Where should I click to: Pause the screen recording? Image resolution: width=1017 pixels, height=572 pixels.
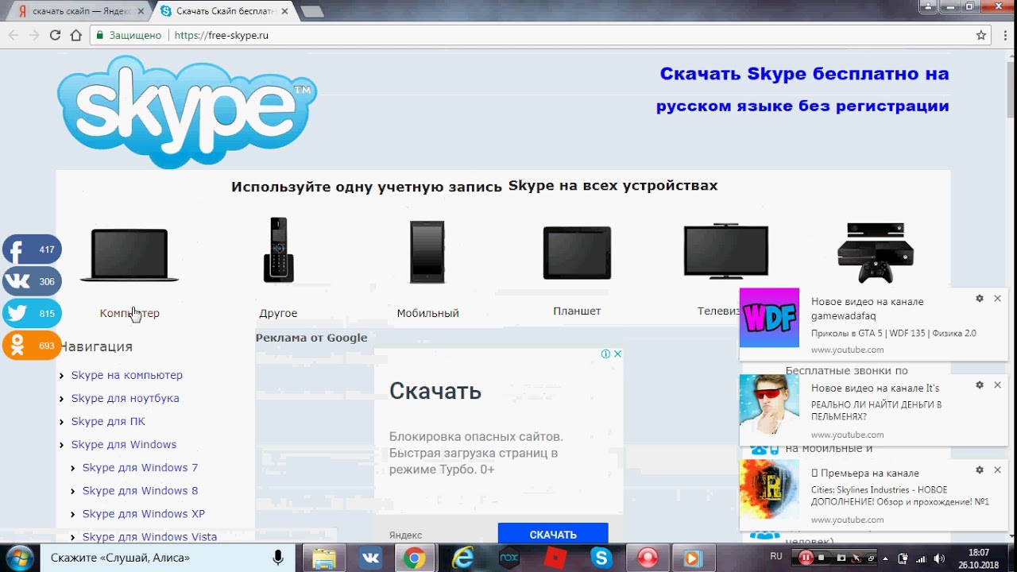[806, 558]
